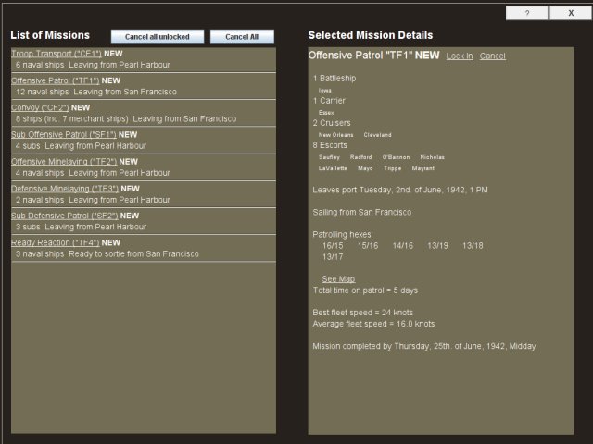
Task: Click Lock In for the selected mission
Action: [x=459, y=56]
